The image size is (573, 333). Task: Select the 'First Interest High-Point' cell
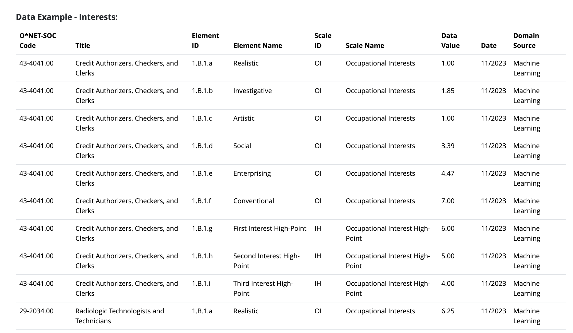click(270, 228)
